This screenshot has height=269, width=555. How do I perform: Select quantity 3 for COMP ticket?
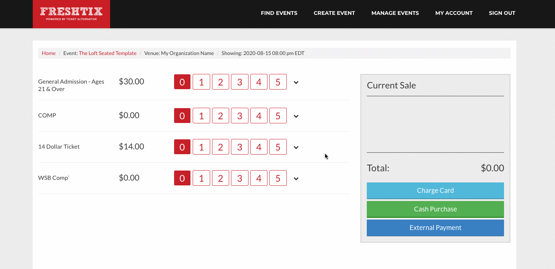click(240, 116)
